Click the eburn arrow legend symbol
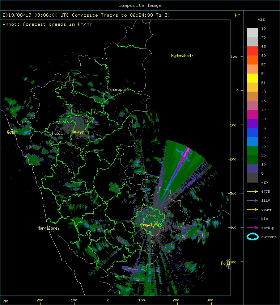The height and width of the screenshot is (305, 280). 253,209
